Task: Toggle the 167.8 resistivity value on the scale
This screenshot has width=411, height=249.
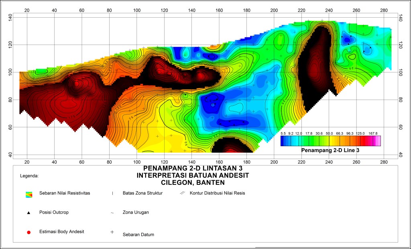Action: [x=373, y=133]
